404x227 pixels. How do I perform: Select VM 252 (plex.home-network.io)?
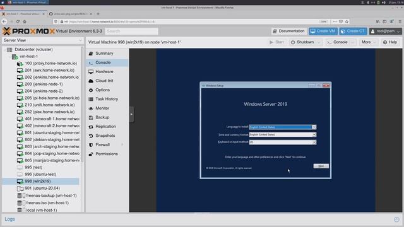click(49, 112)
